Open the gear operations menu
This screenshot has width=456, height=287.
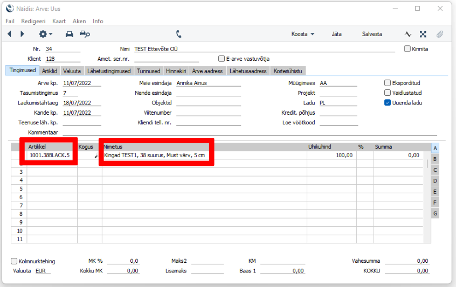coord(45,34)
